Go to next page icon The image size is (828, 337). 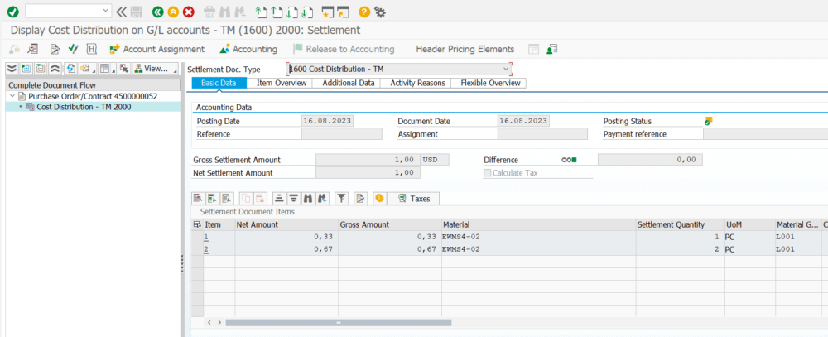tap(292, 11)
